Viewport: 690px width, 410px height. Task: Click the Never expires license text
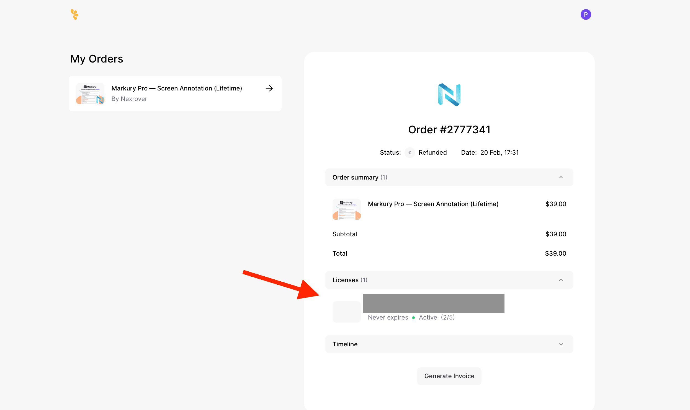[x=388, y=317]
